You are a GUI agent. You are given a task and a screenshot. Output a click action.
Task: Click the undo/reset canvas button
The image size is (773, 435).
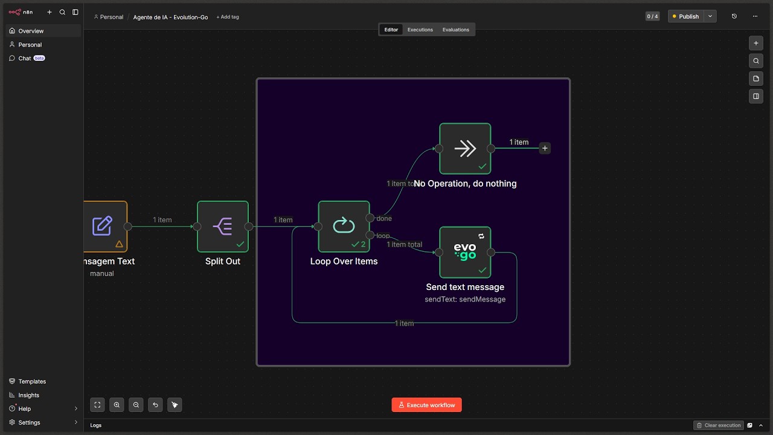point(155,405)
